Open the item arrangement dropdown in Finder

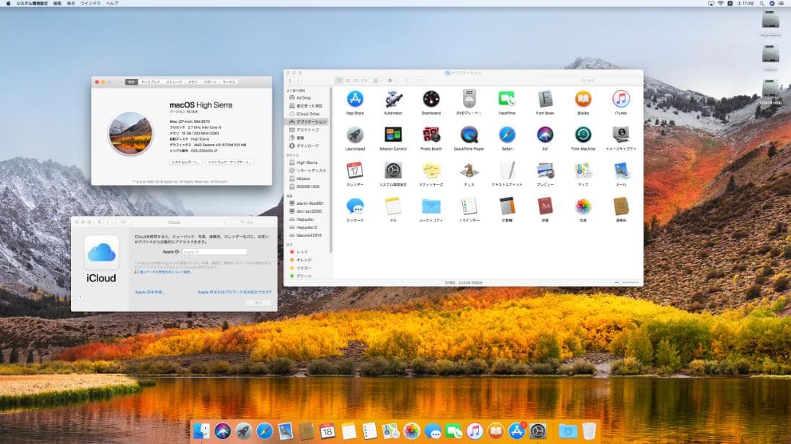[376, 80]
